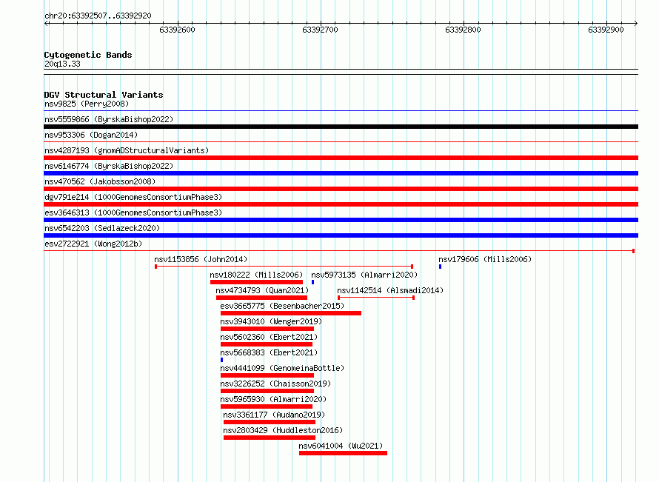Click nsv5973135 (Almarri2020) label
The height and width of the screenshot is (482, 659).
tap(364, 275)
